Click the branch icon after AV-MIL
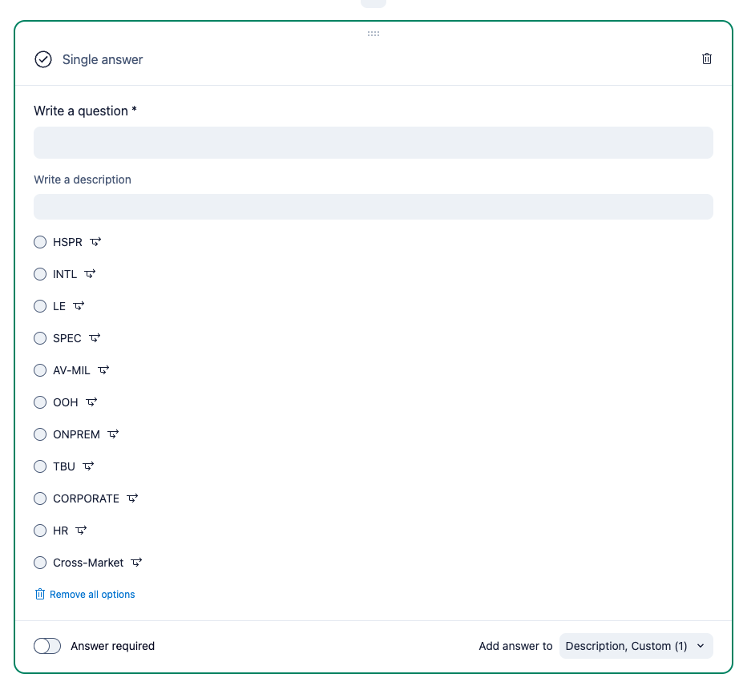 pyautogui.click(x=103, y=370)
